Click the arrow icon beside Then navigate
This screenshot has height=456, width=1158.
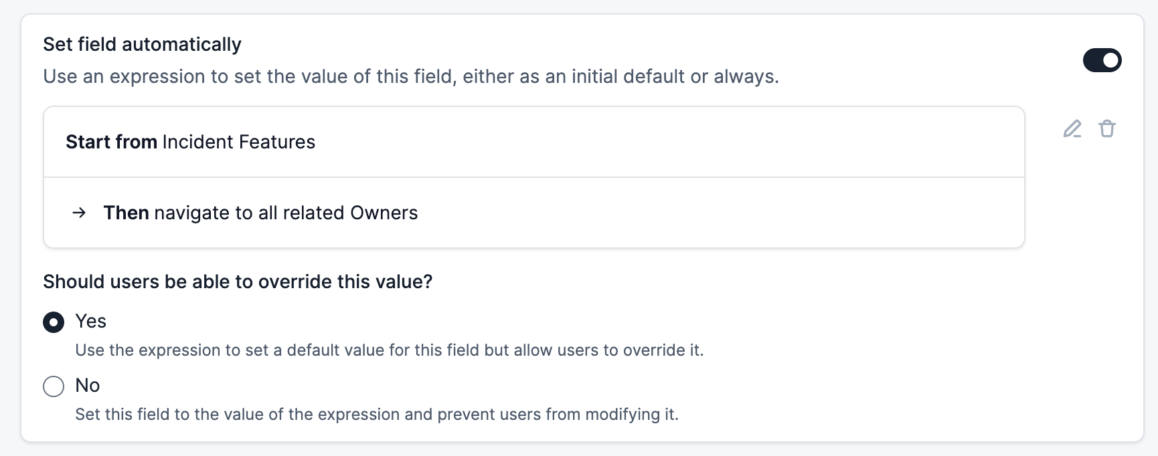pyautogui.click(x=79, y=213)
